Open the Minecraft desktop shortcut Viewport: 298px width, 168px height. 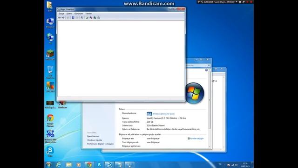pos(50,55)
